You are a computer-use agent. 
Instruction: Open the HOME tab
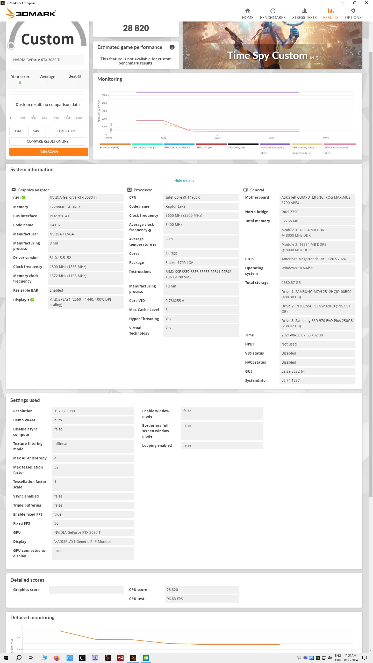(x=247, y=14)
